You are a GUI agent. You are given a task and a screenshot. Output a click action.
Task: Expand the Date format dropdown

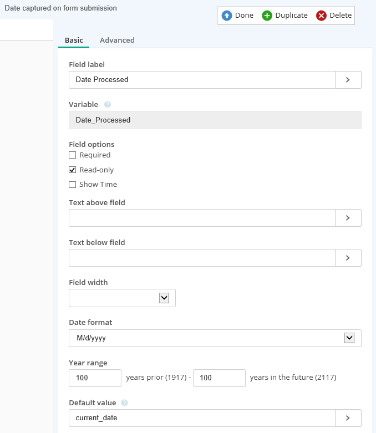349,338
